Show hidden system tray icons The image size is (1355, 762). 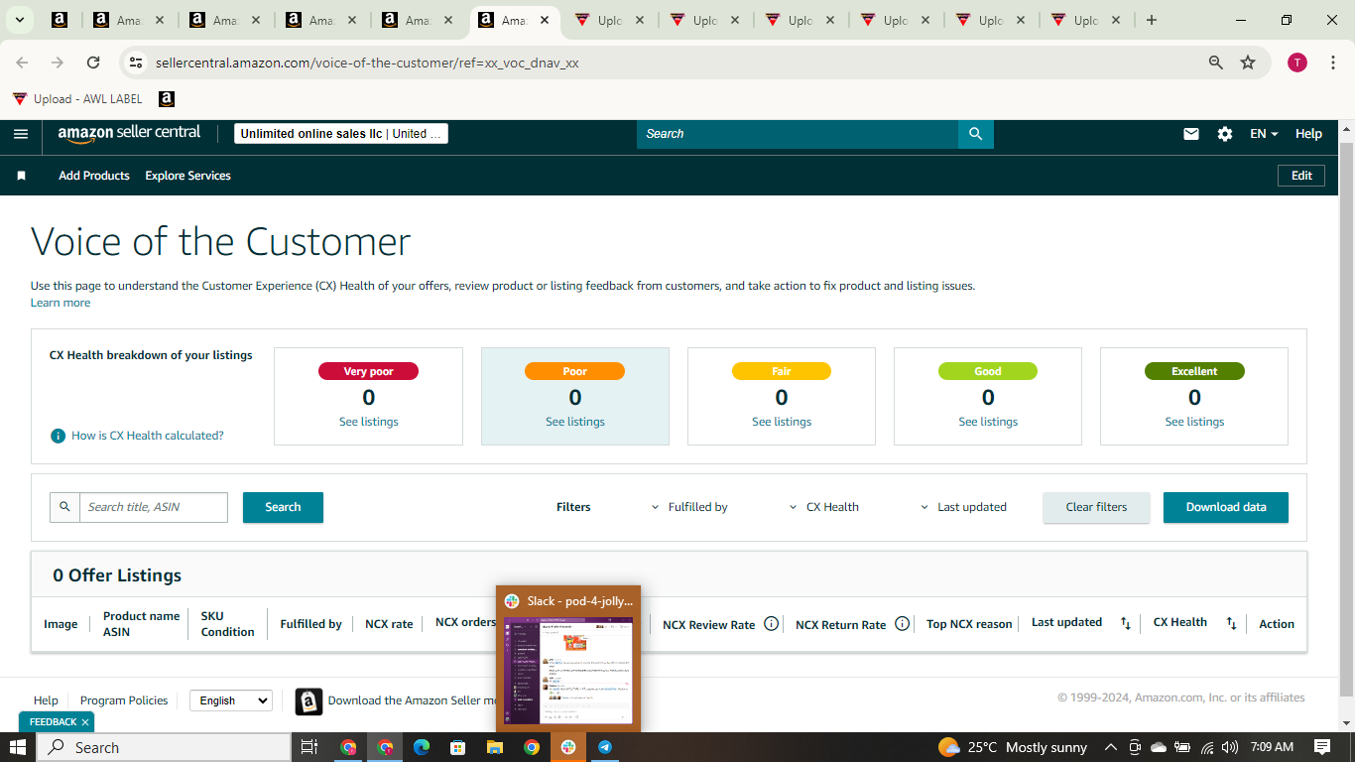(x=1110, y=747)
